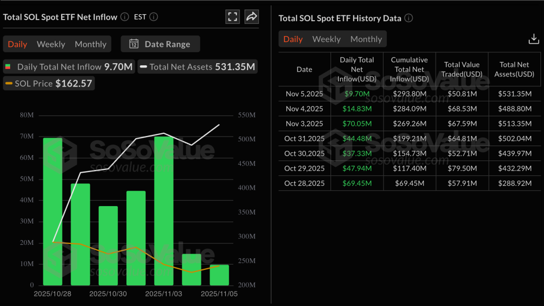Click the info icon next to EST
Image resolution: width=544 pixels, height=306 pixels.
(154, 17)
